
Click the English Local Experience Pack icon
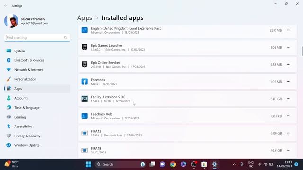84,30
